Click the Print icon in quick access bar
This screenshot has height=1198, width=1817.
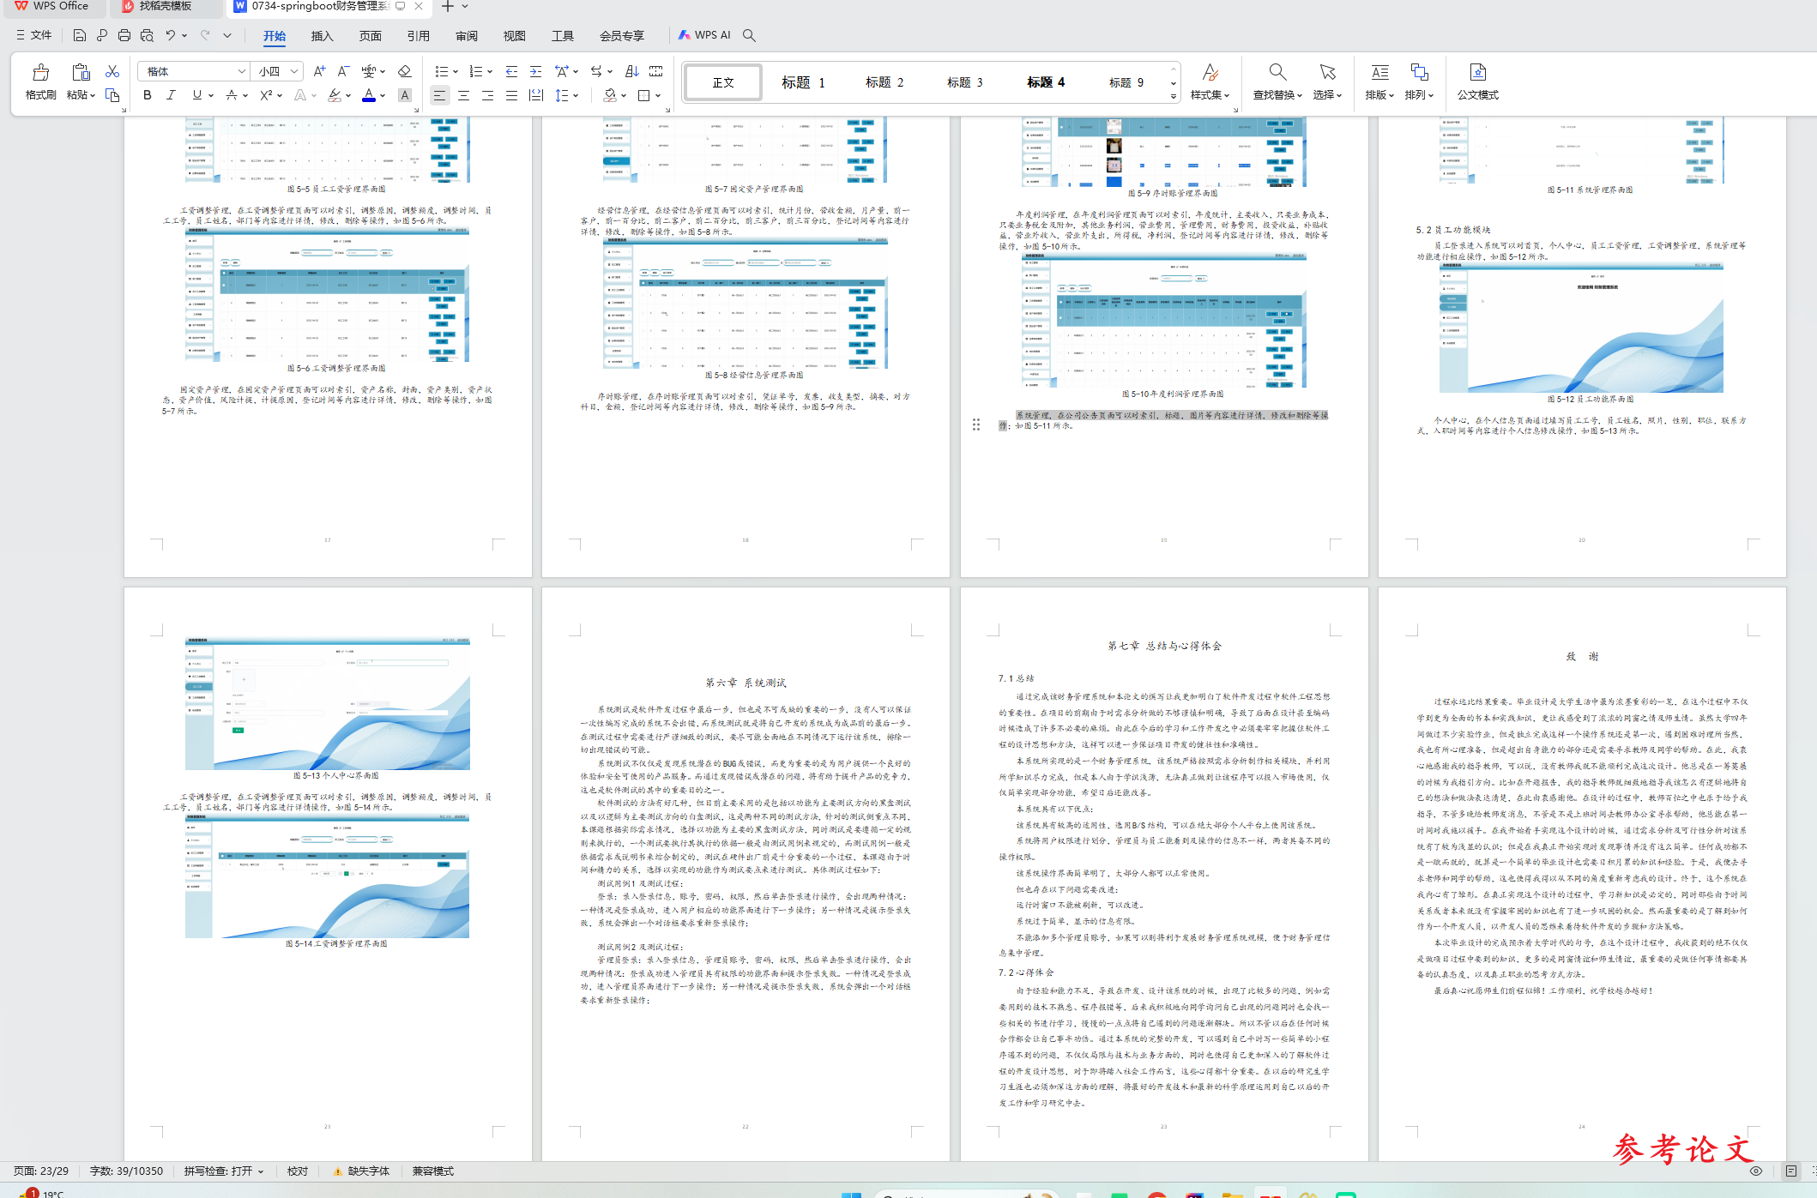(x=124, y=35)
